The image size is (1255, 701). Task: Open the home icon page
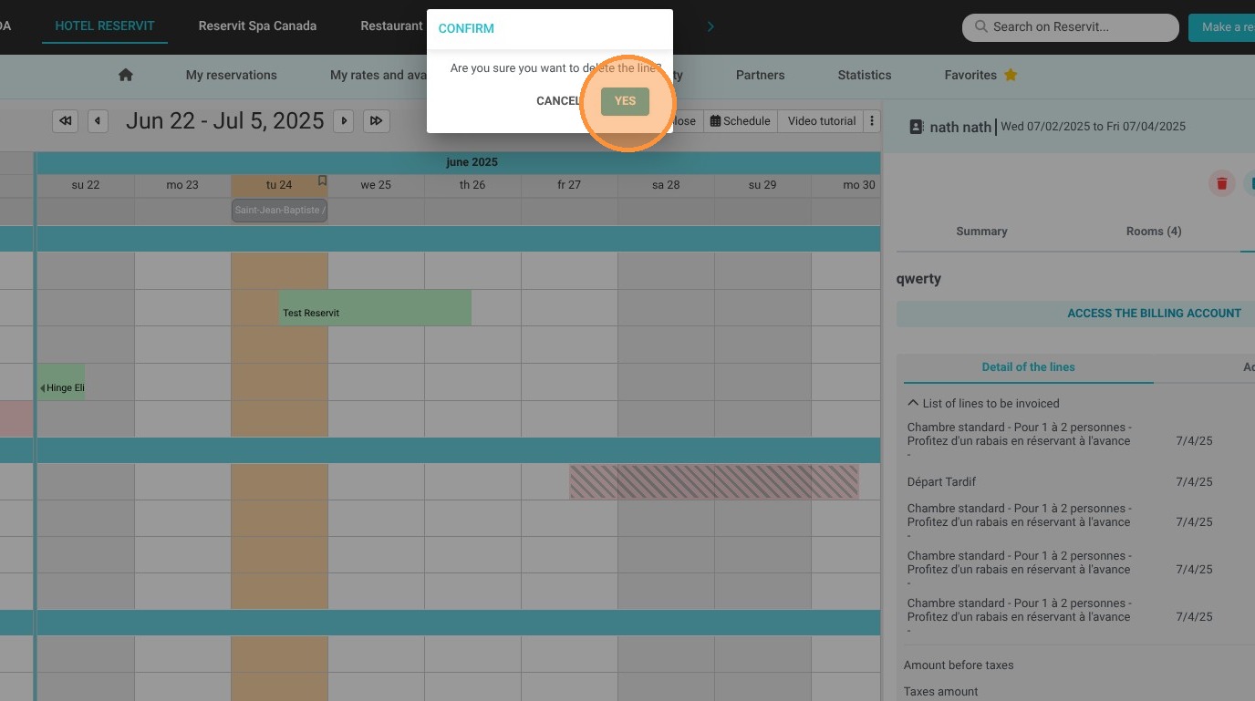click(126, 75)
